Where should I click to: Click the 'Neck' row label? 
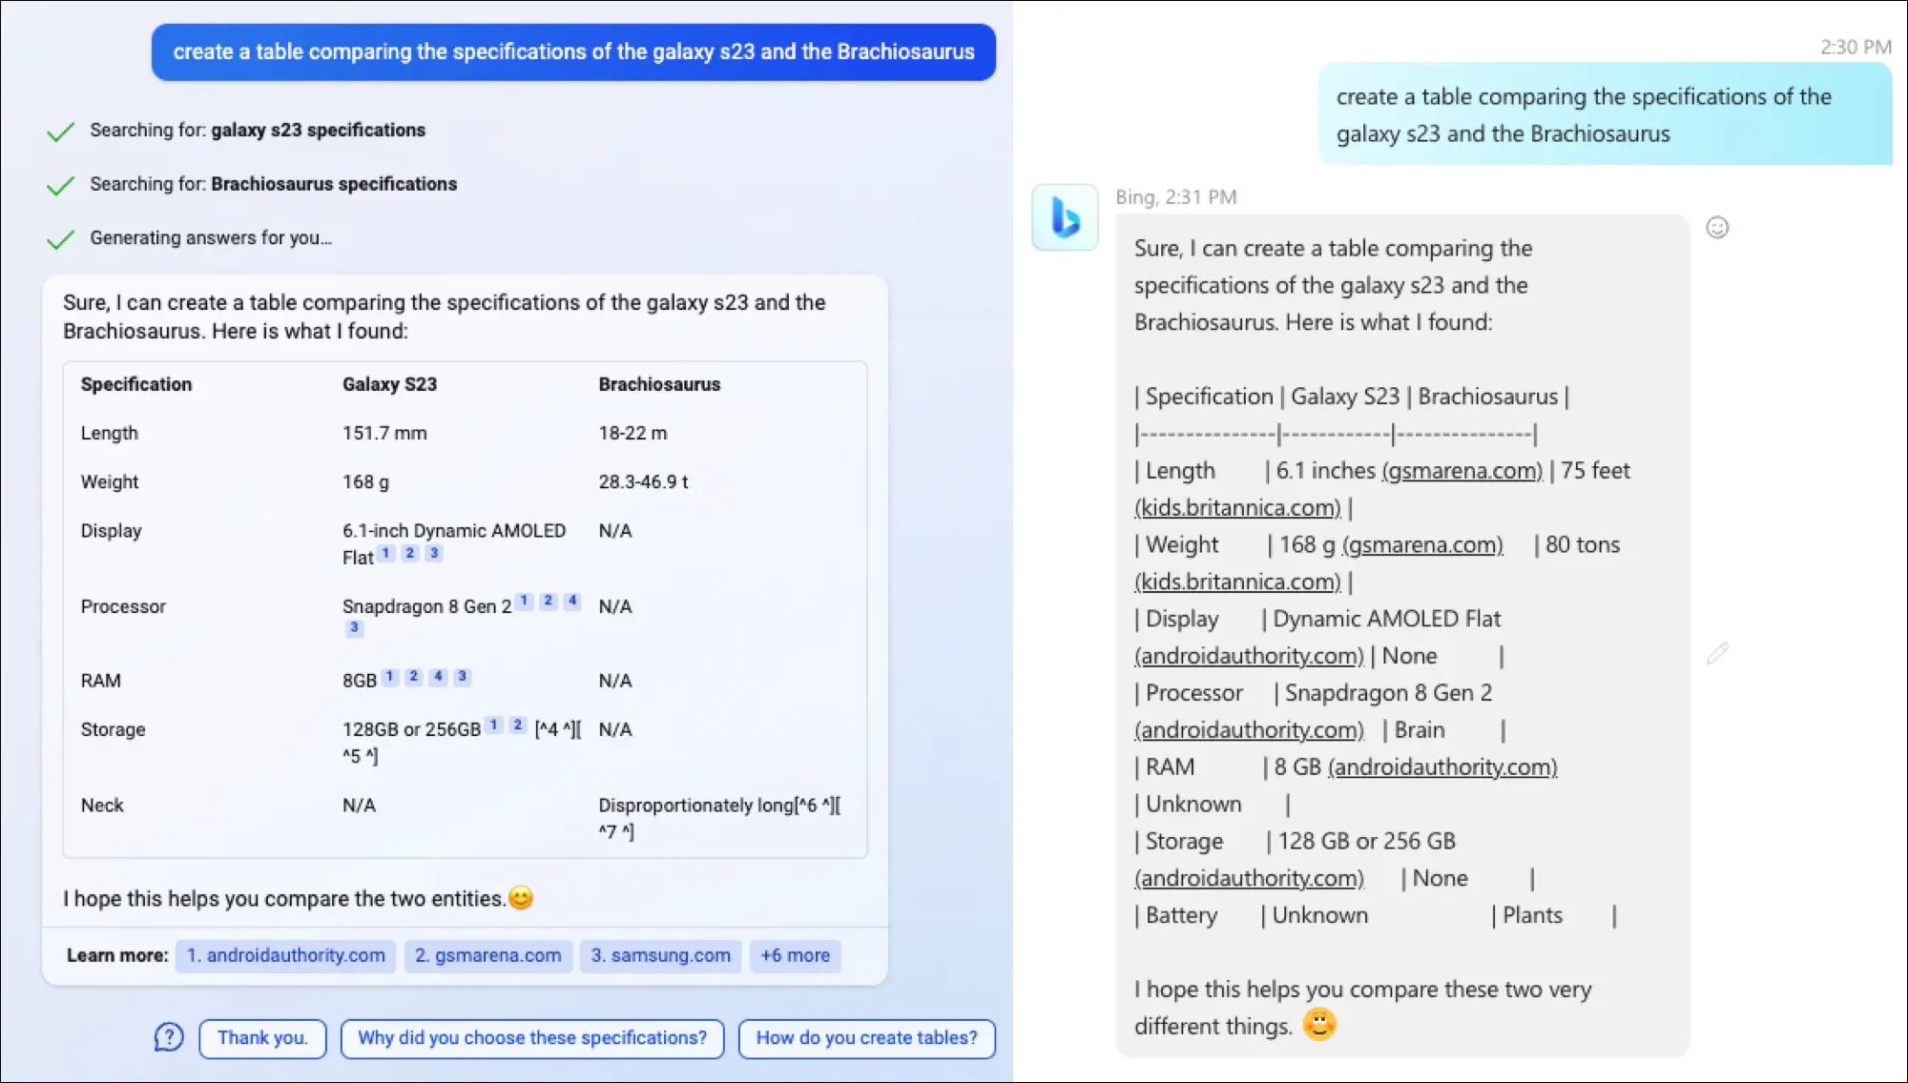point(102,806)
